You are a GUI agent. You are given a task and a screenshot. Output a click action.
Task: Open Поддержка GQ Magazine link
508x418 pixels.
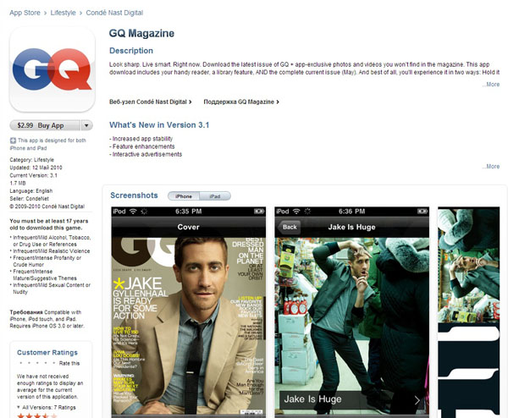[x=241, y=102]
